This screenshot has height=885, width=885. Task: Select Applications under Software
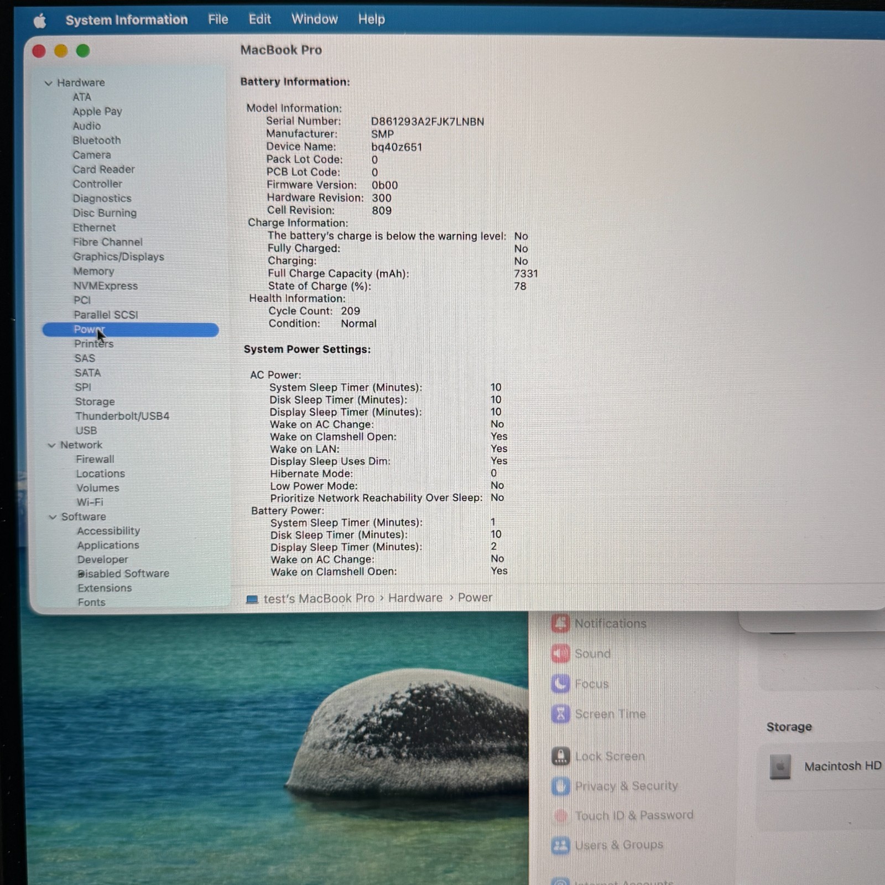tap(108, 545)
